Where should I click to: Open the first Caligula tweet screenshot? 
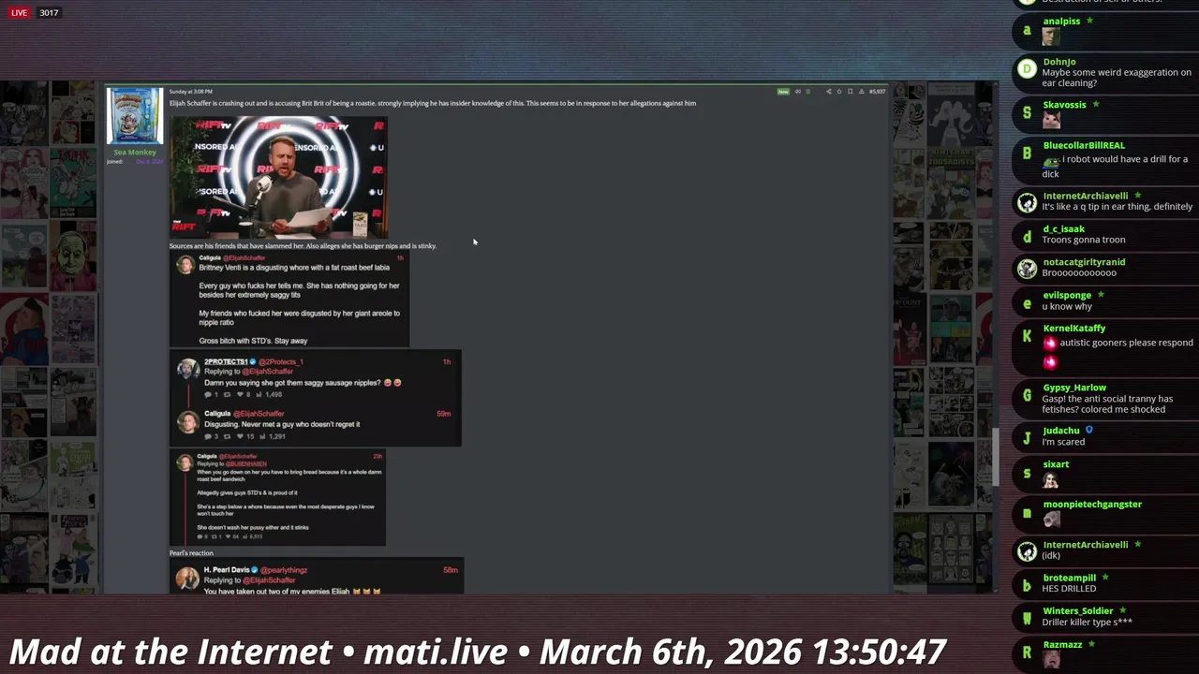289,300
